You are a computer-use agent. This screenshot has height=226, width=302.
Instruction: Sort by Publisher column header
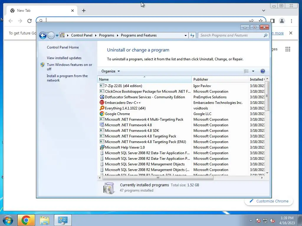(x=220, y=79)
